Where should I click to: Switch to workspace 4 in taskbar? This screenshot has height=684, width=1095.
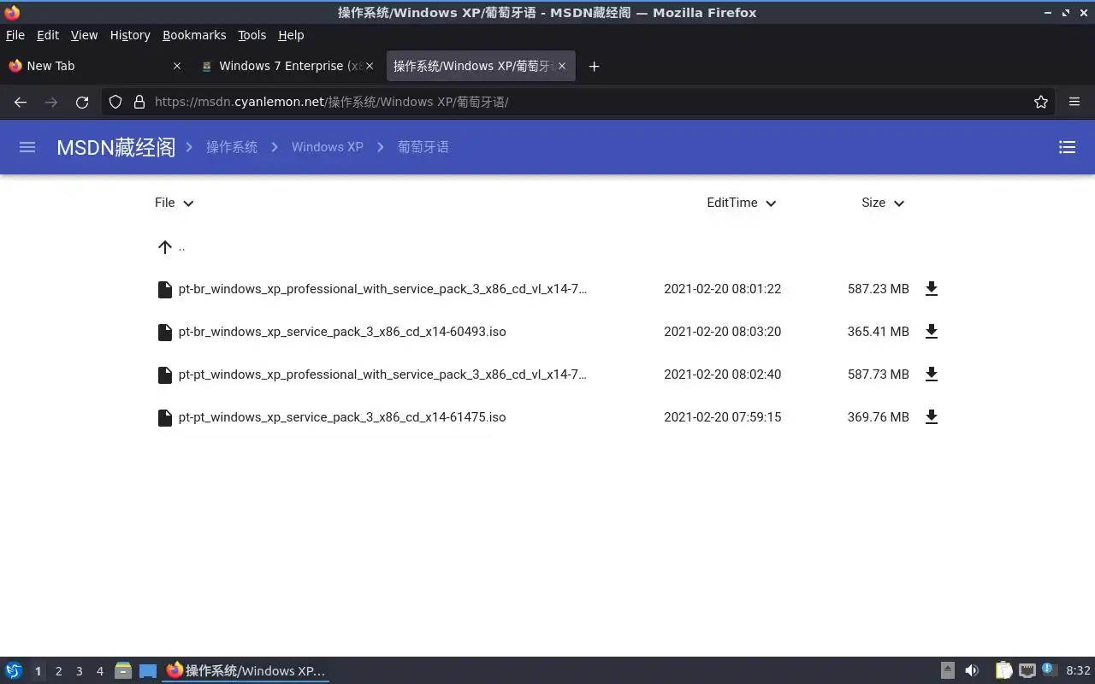[99, 671]
